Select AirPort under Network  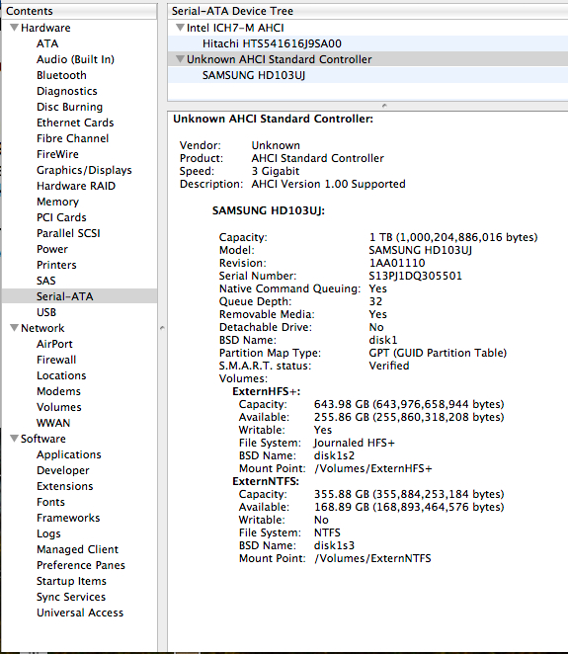point(54,344)
